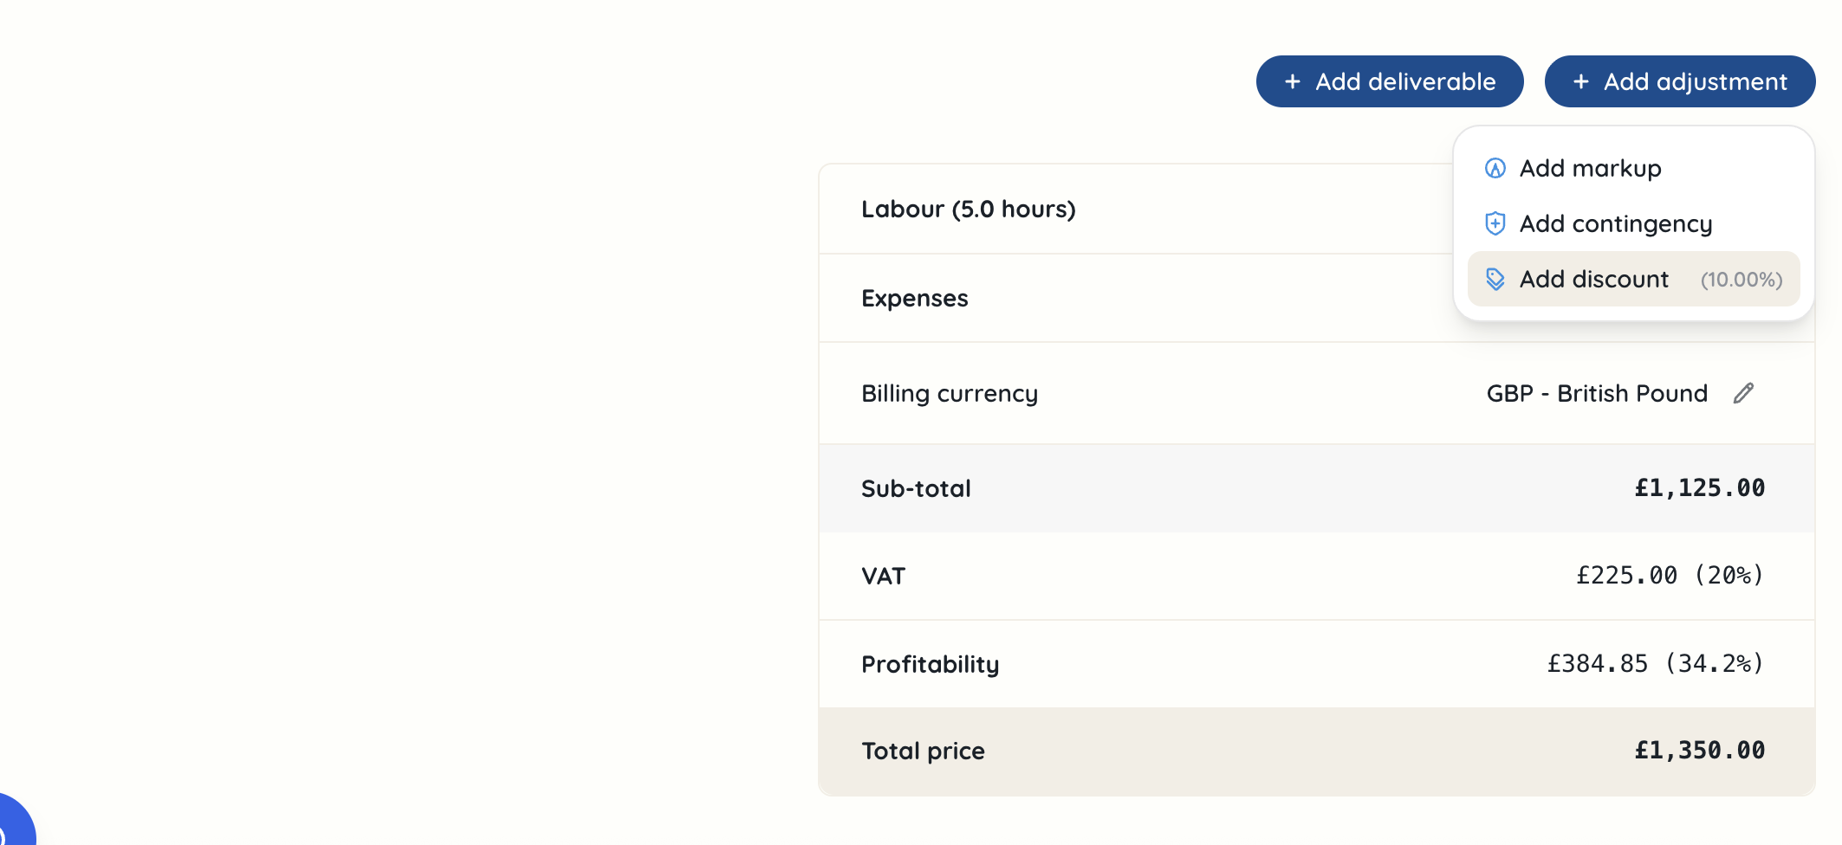Expand the Labour (5.0 hours) row
The width and height of the screenshot is (1842, 845).
[x=968, y=209]
